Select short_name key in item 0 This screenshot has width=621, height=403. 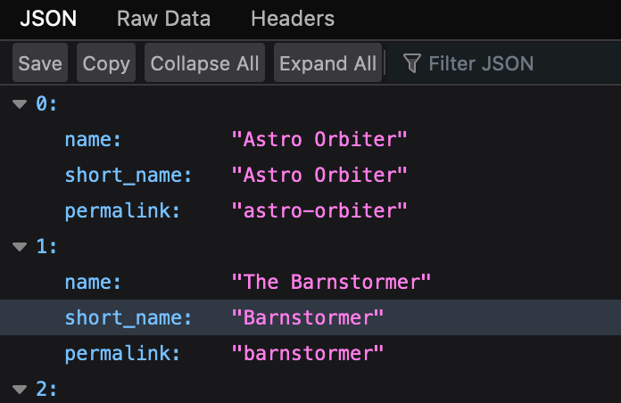point(128,175)
